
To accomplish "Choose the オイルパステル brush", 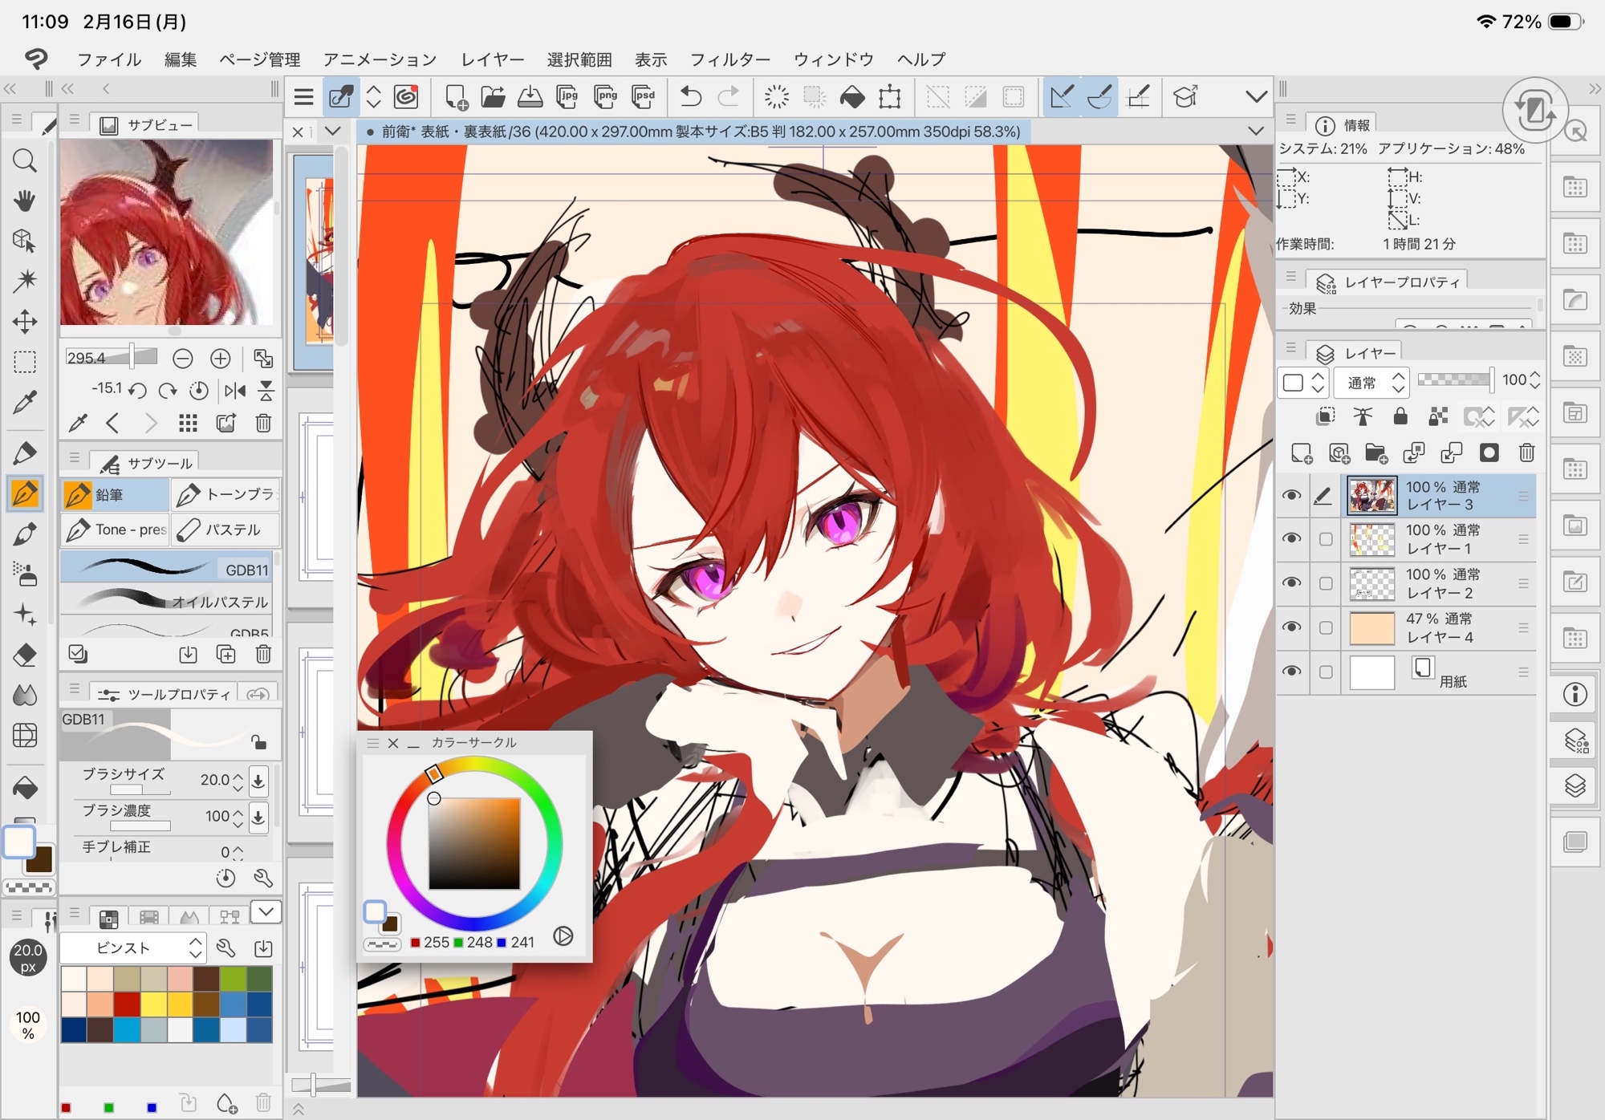I will (167, 601).
